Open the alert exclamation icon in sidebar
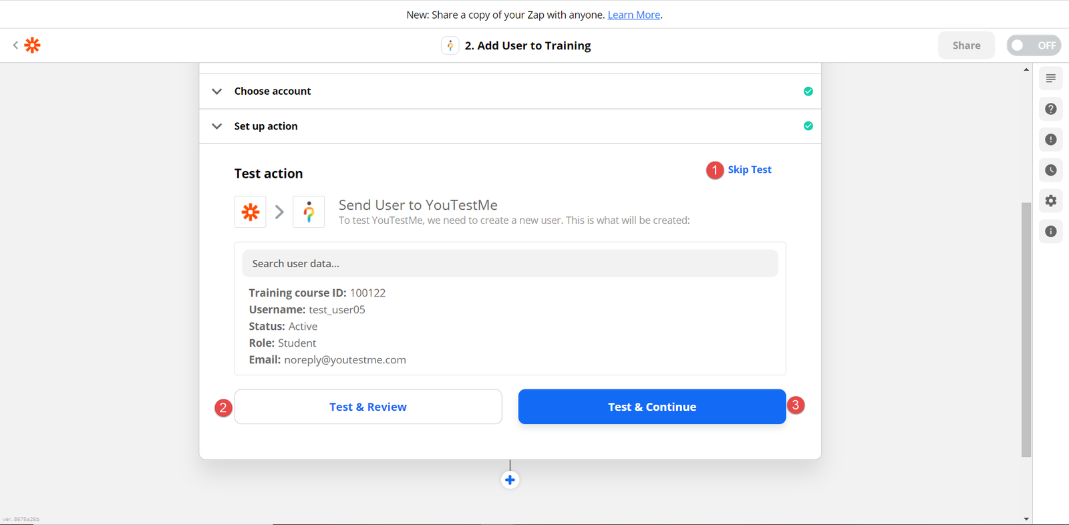This screenshot has height=525, width=1069. [x=1050, y=140]
